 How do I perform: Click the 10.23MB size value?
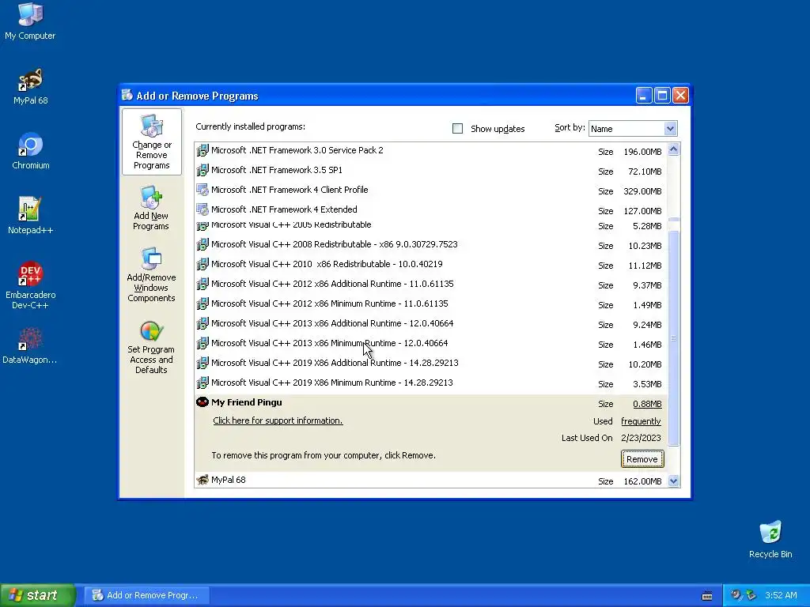645,247
